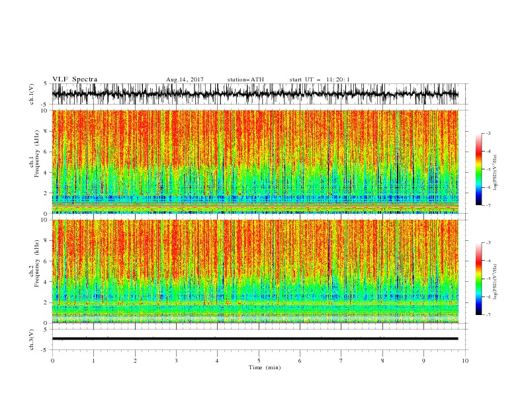
Task: Click the ch.1 log(PSD) colorbar label
Action: click(496, 173)
